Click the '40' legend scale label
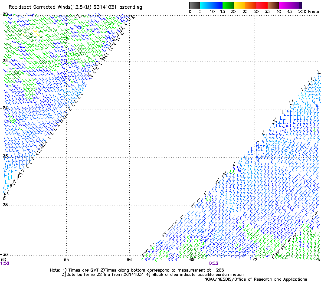Viewport: 321px width, 282px height. click(x=278, y=12)
